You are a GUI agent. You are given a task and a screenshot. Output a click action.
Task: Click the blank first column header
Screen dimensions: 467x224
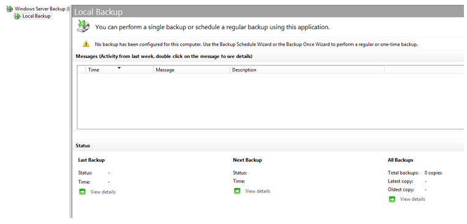pyautogui.click(x=81, y=70)
